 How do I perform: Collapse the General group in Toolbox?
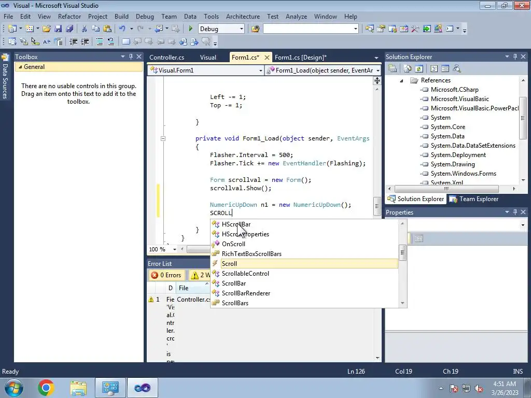click(20, 67)
